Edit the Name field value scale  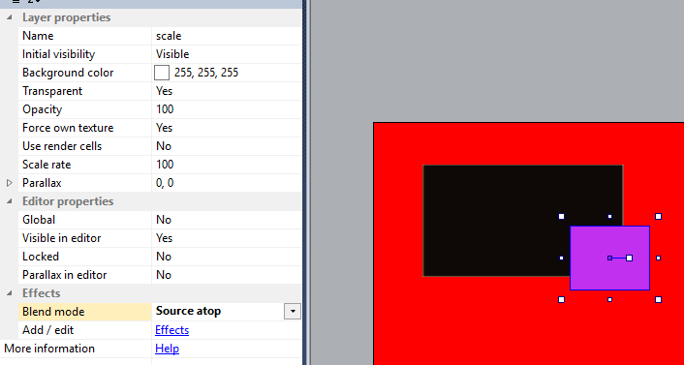pyautogui.click(x=226, y=36)
